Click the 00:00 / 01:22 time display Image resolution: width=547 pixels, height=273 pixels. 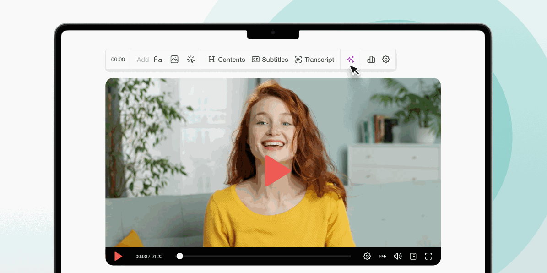[149, 257]
